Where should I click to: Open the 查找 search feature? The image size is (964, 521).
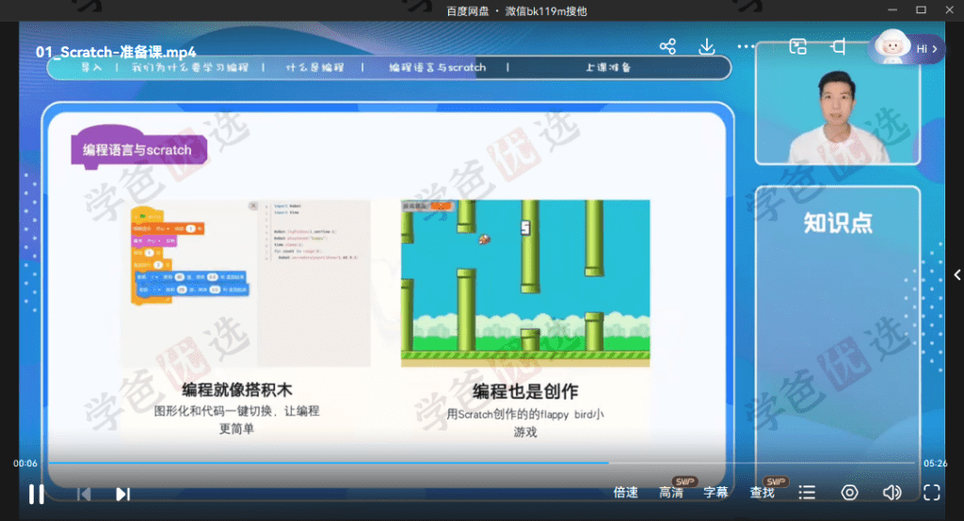[x=763, y=493]
